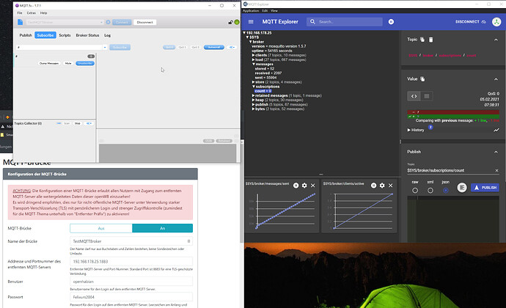Expand the load tree node
The image size is (506, 308).
[253, 59]
